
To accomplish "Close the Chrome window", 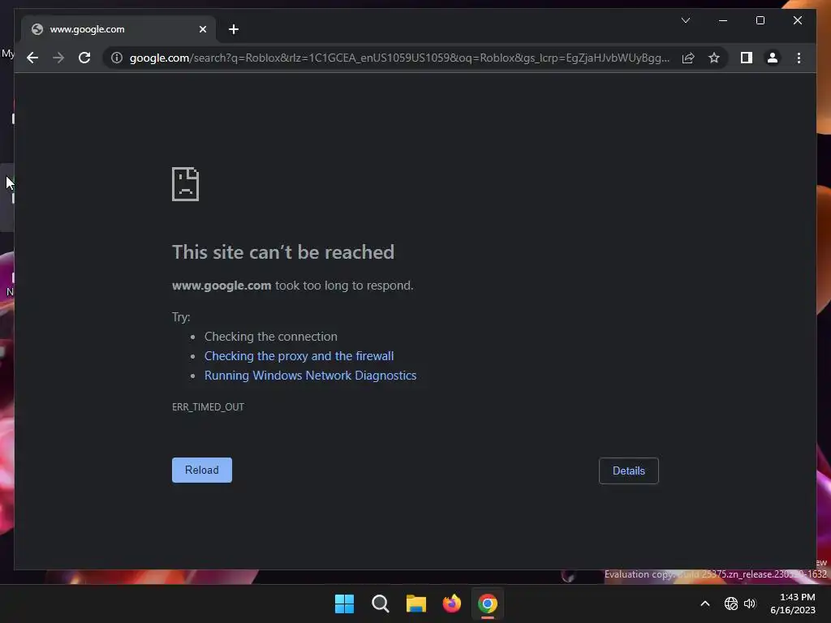I will [797, 20].
